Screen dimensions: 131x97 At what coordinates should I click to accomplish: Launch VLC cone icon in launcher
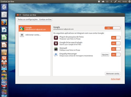[x=4, y=71]
